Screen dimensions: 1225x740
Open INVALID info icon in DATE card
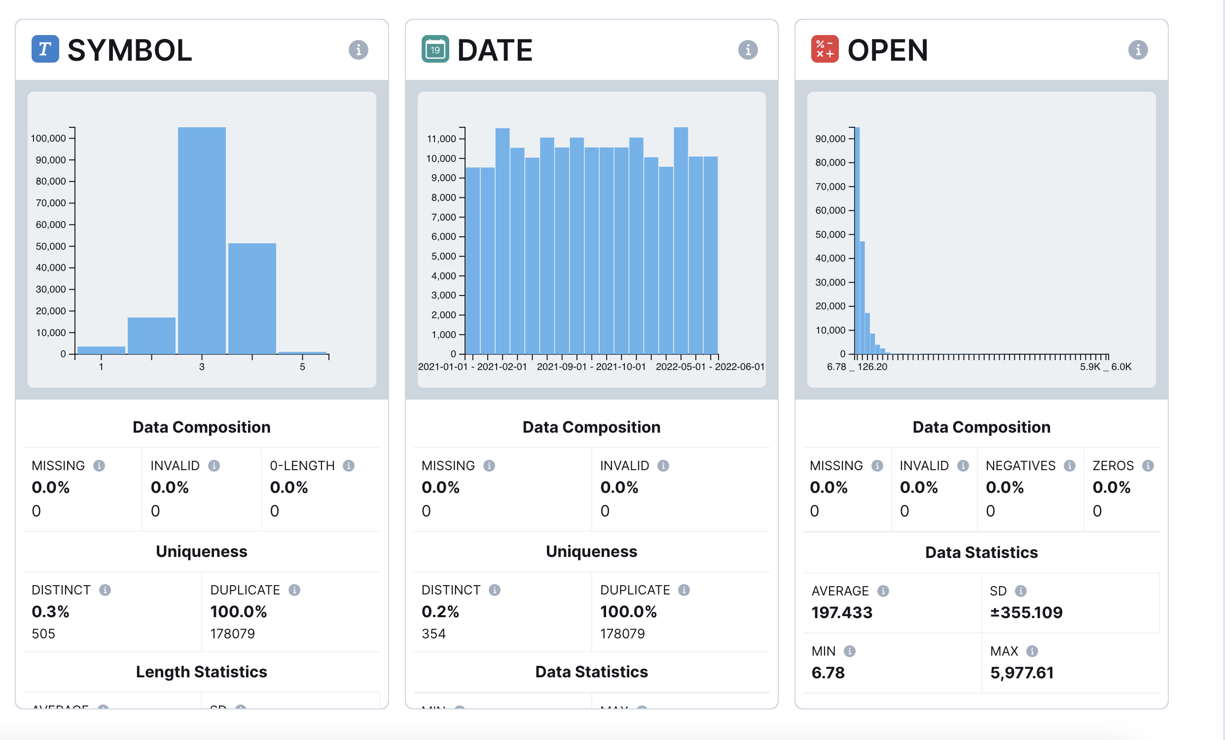pos(663,466)
